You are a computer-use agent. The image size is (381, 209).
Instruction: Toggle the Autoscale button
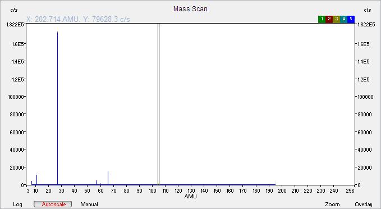[x=53, y=204]
